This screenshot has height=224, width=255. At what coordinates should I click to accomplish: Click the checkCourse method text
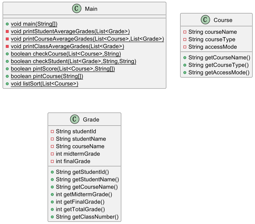tap(66, 54)
